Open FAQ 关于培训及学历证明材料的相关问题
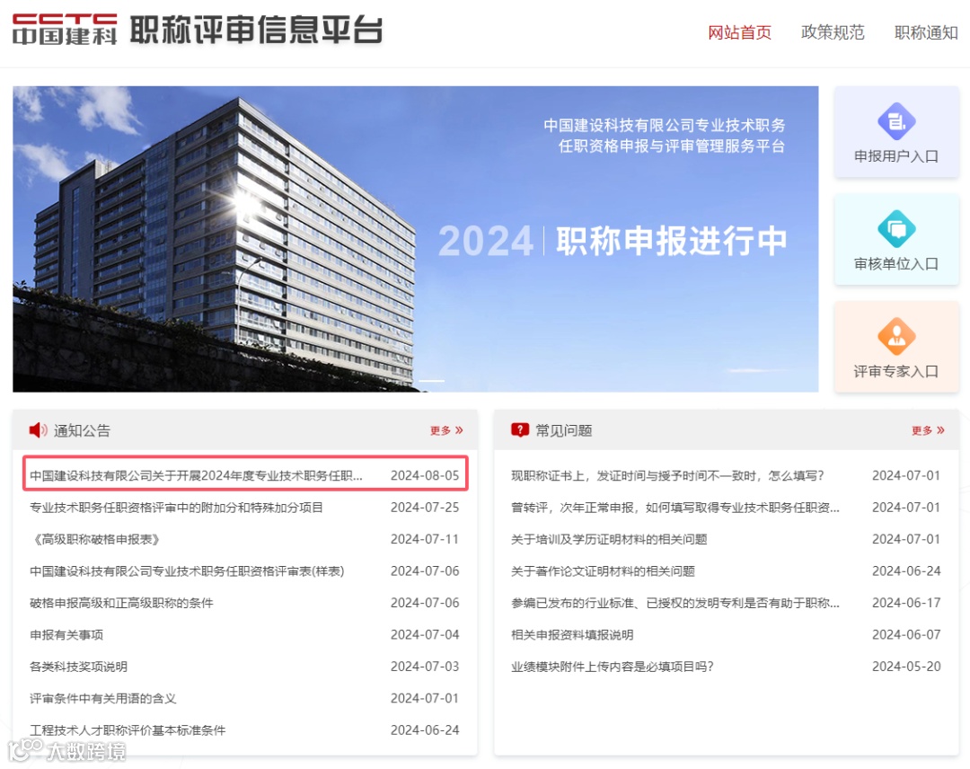The height and width of the screenshot is (769, 970). point(609,540)
